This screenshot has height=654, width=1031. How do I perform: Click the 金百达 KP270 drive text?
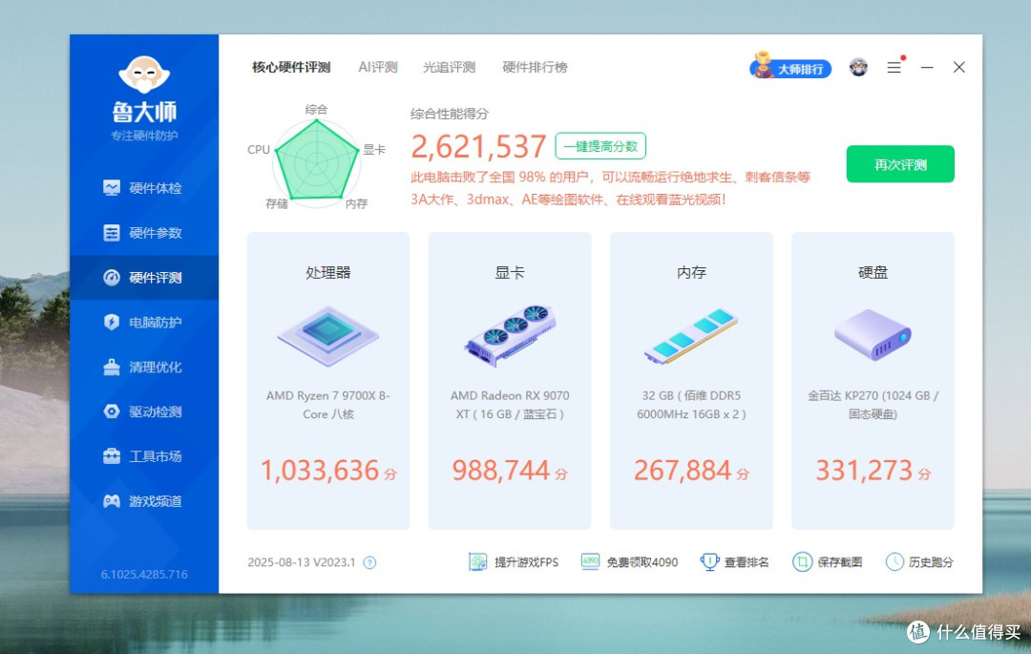click(x=873, y=405)
